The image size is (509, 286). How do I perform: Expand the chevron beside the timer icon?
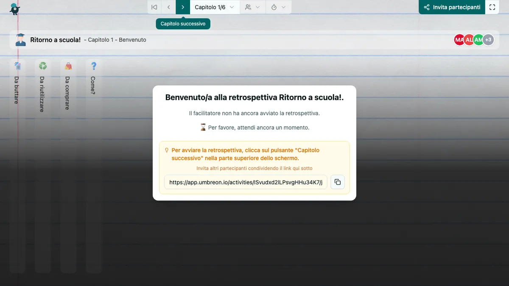point(284,7)
